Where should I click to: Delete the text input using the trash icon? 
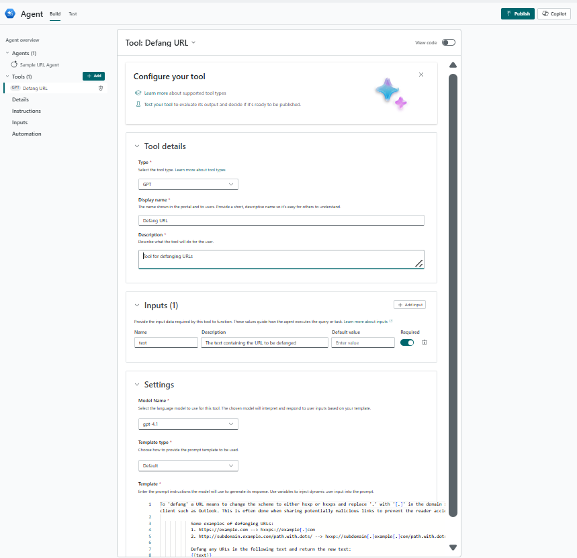[424, 342]
